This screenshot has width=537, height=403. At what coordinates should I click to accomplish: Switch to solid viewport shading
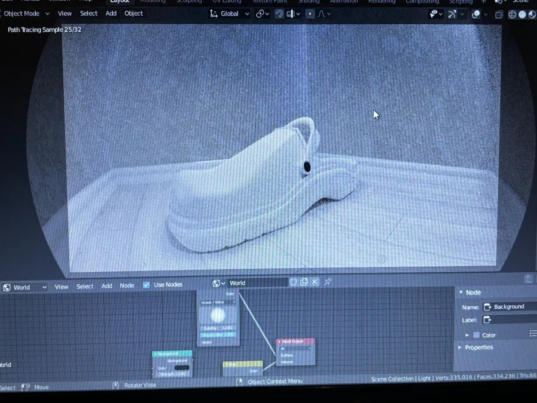pyautogui.click(x=522, y=15)
